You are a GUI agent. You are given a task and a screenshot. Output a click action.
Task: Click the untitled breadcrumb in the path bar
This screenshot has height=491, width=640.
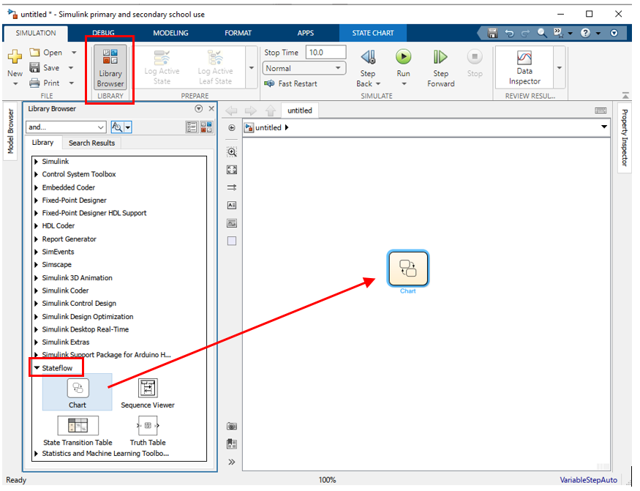click(268, 127)
